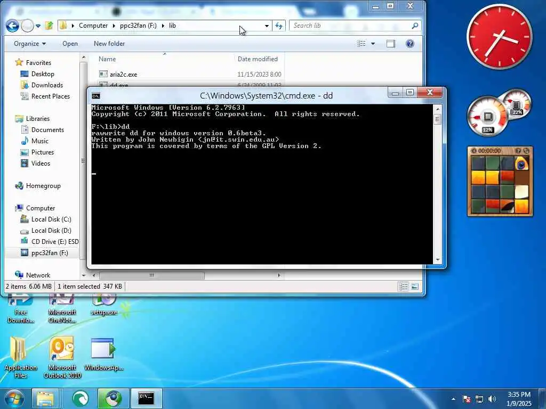Click the cmd window scrollbar up arrow
This screenshot has height=409, width=546.
[438, 109]
